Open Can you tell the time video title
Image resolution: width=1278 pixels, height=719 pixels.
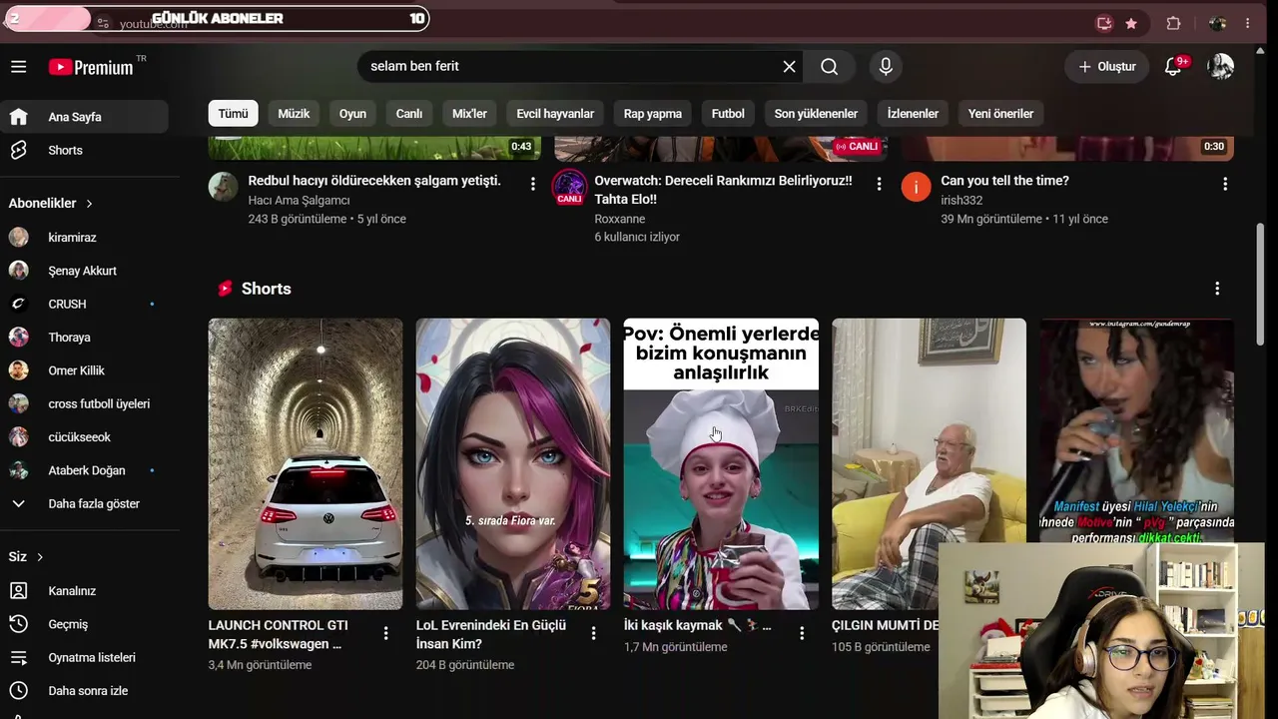pos(1005,181)
